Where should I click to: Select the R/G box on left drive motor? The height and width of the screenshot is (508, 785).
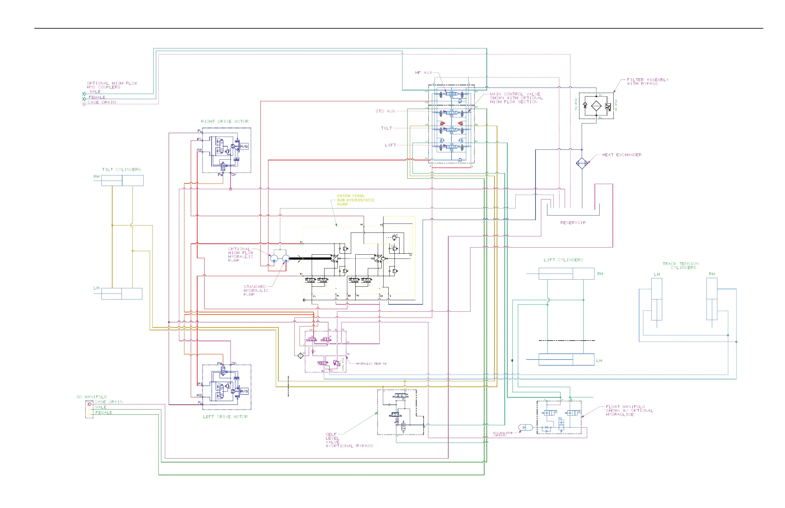(x=244, y=391)
